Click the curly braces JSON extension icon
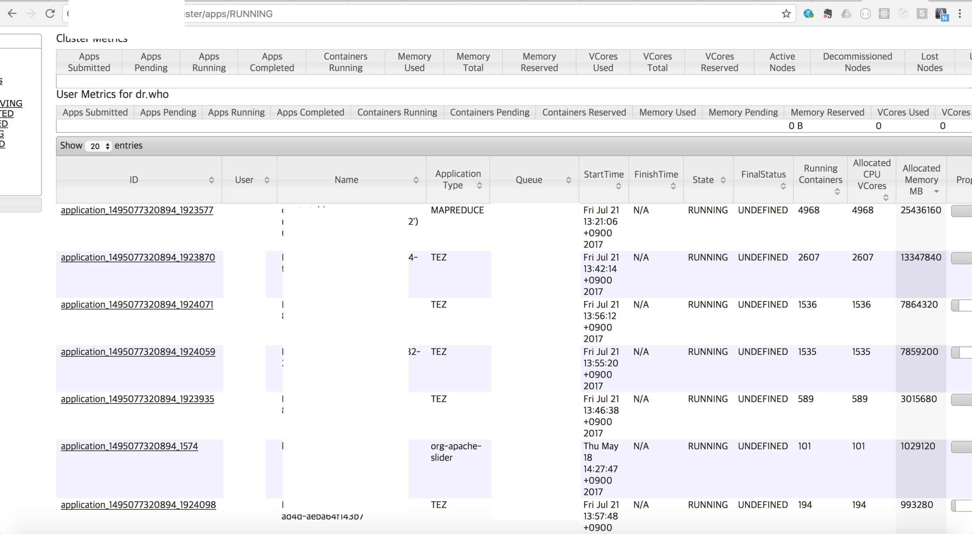This screenshot has height=534, width=972. (x=865, y=14)
